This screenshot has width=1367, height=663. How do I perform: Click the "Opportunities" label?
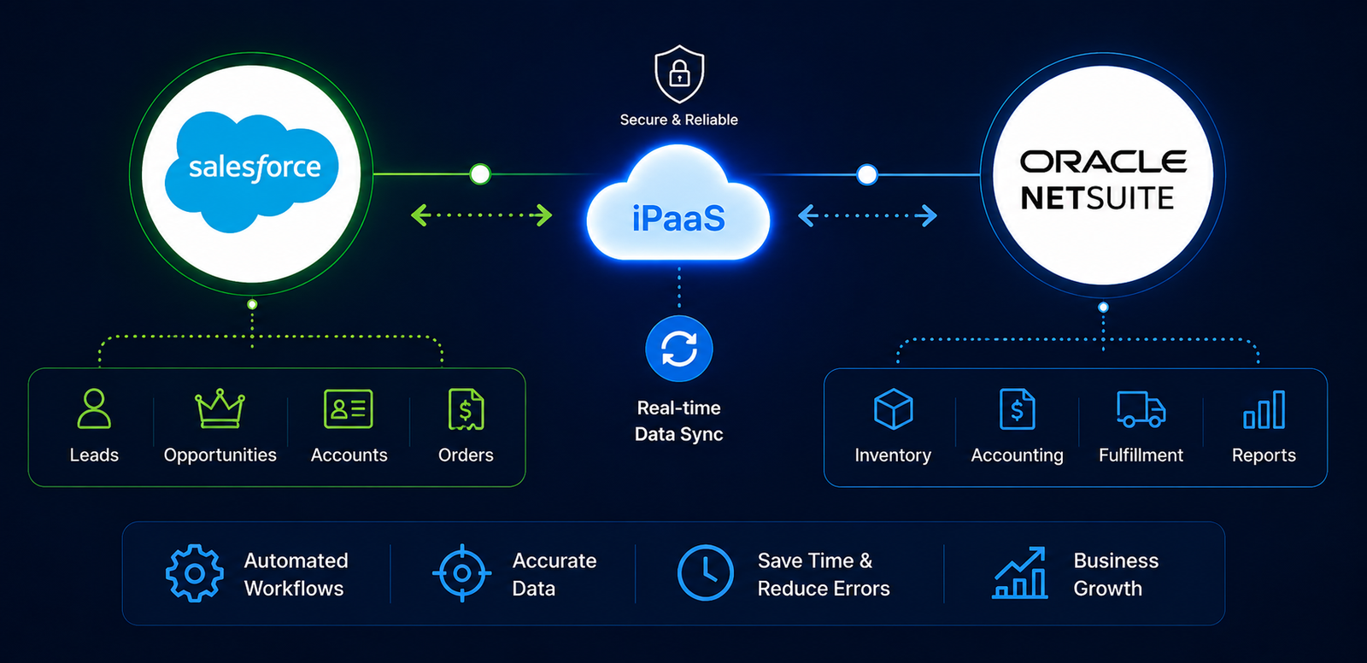[220, 456]
